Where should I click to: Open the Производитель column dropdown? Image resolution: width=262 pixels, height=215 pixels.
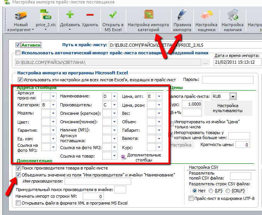pyautogui.click(x=114, y=105)
